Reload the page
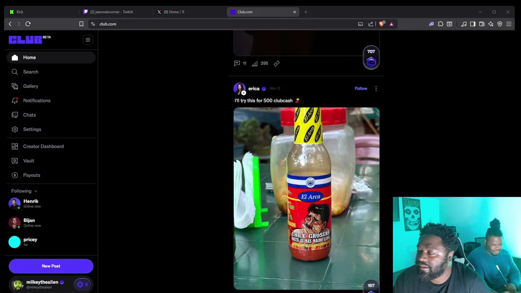Viewport: 521px width, 293px height. coord(28,24)
